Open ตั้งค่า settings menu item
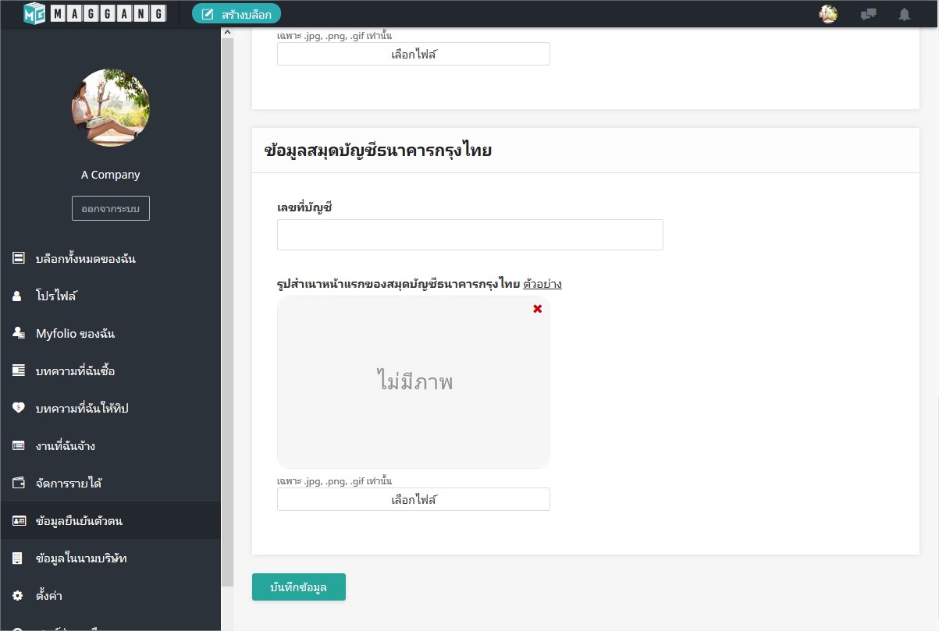 pos(111,595)
